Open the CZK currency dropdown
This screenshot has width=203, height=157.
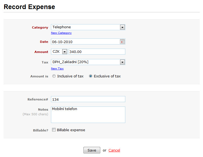coord(59,52)
